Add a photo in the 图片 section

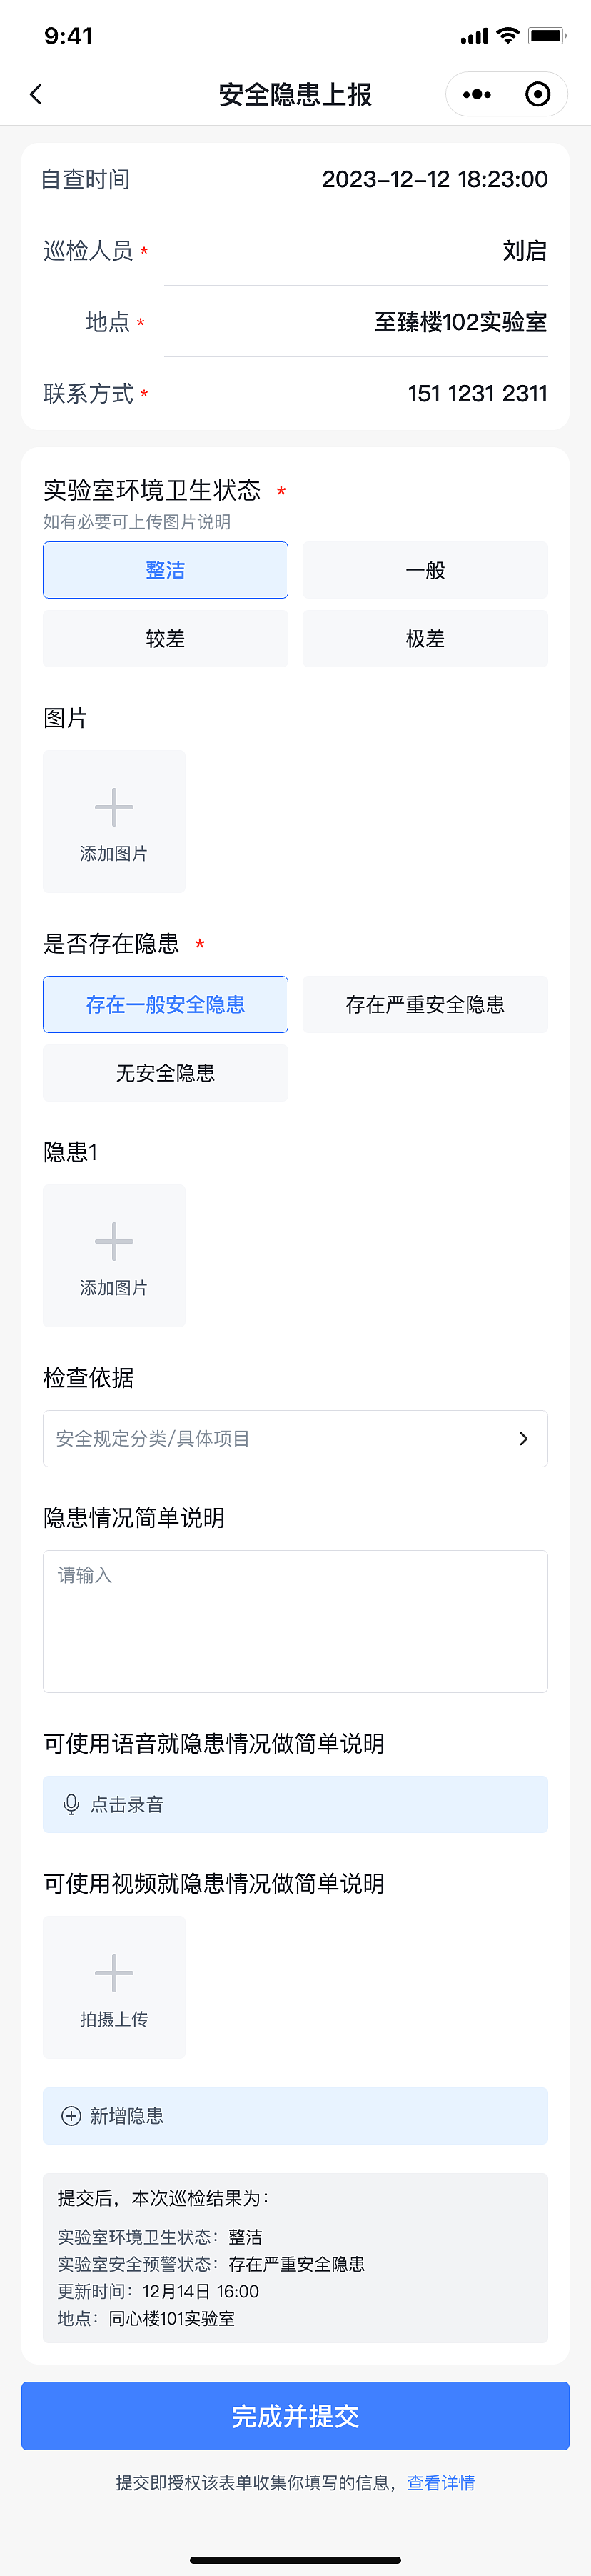pos(113,820)
